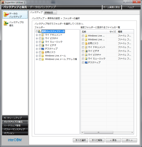Check the マイ ミュージック tree checkbox
Image resolution: width=142 pixels, height=147 pixels.
point(40,42)
